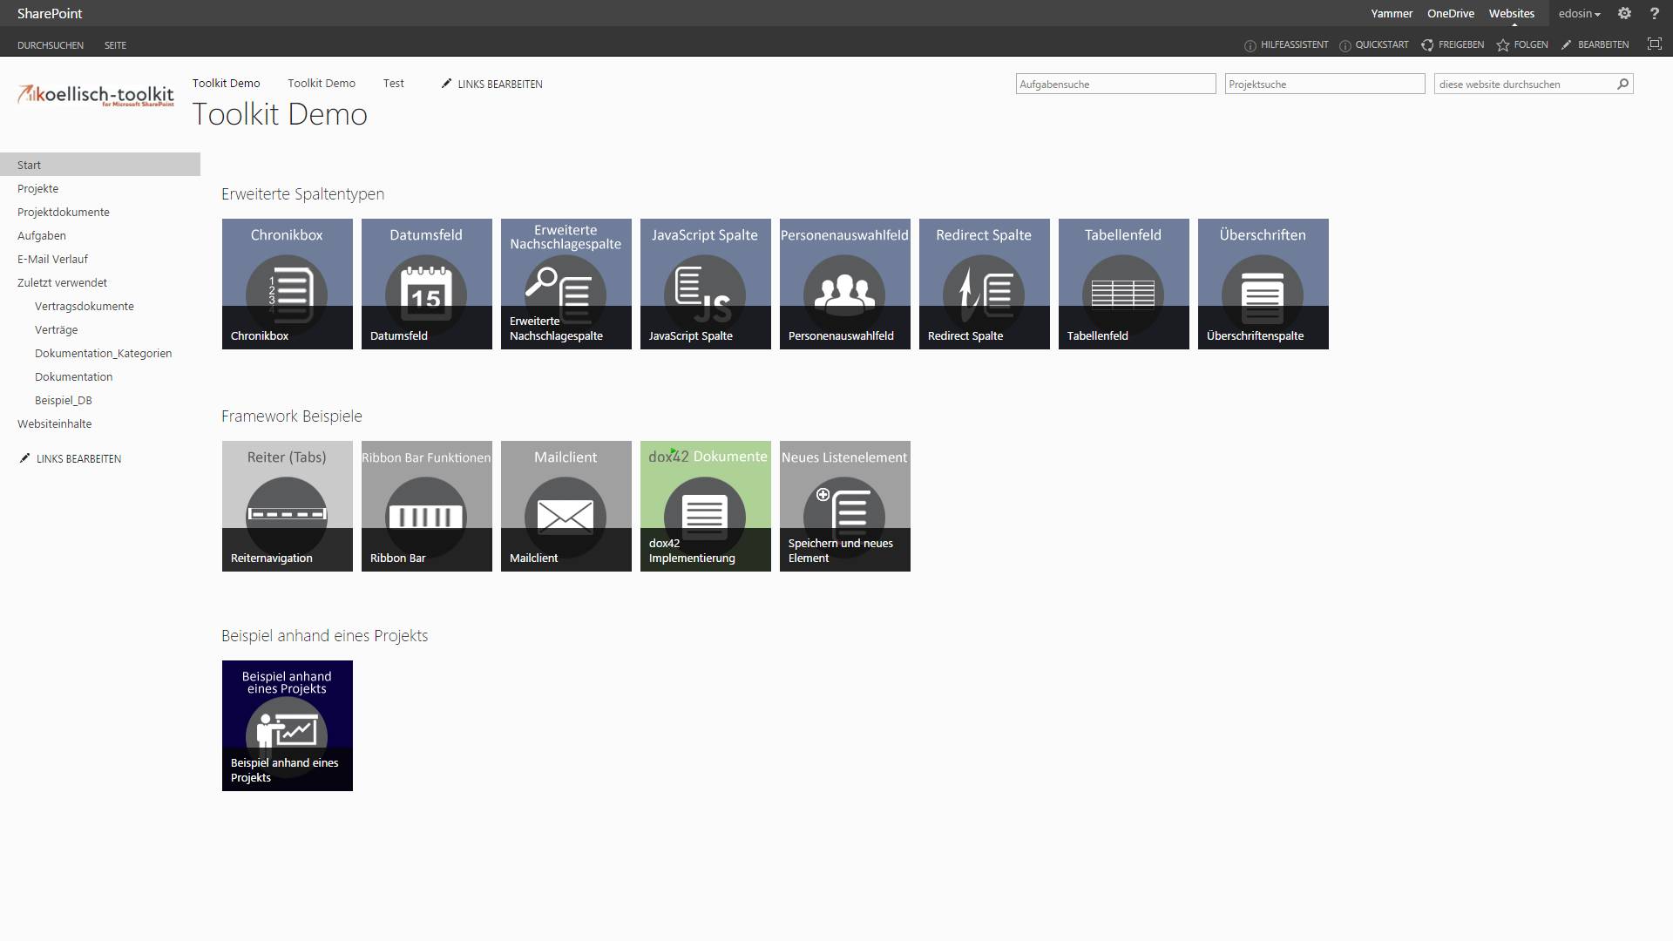Click Zuletzt verwendet in the sidebar
The height and width of the screenshot is (941, 1673).
63,282
